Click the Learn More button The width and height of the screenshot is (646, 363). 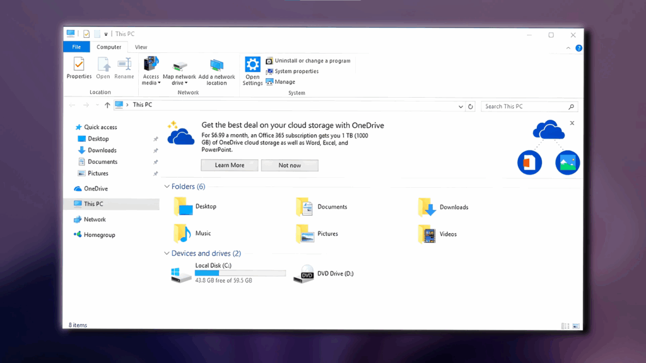(x=230, y=165)
